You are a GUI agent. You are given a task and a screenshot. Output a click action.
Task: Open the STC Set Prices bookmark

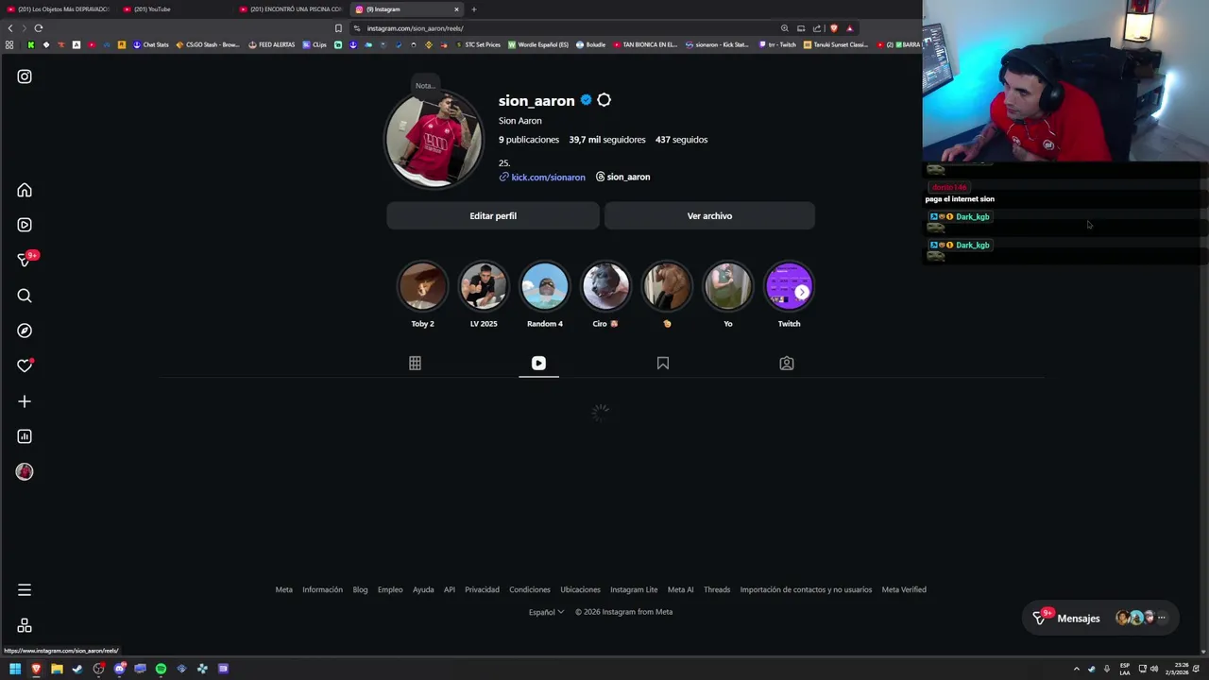(477, 44)
